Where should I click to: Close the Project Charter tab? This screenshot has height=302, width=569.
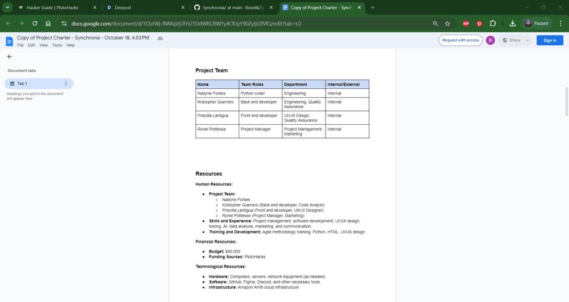(359, 7)
